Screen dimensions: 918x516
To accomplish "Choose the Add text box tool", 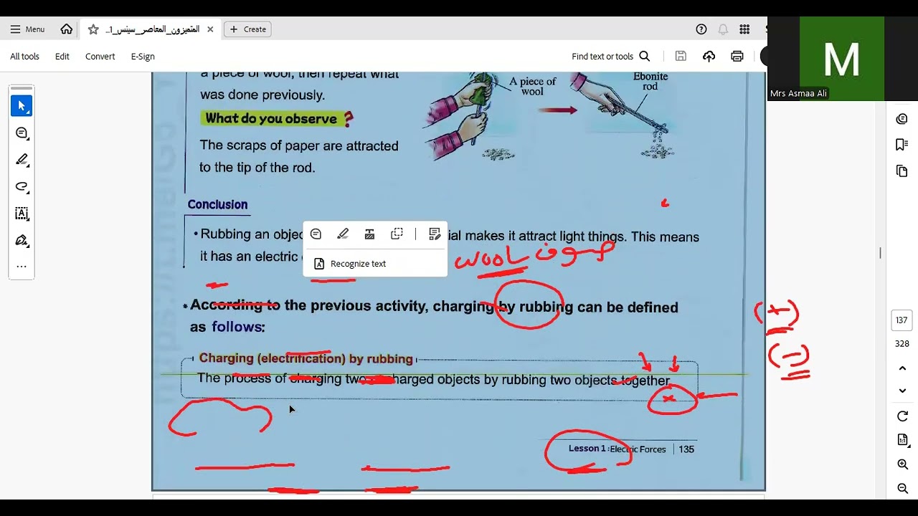I will click(x=22, y=214).
